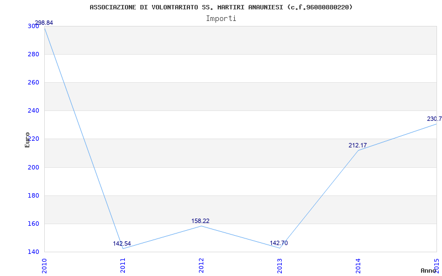Click the ASSOCIAZIONE DI VOLONTARIATO chart title

click(x=221, y=7)
